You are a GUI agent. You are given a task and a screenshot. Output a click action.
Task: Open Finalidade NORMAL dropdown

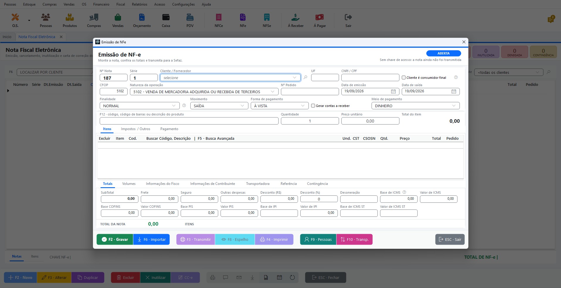click(x=140, y=106)
